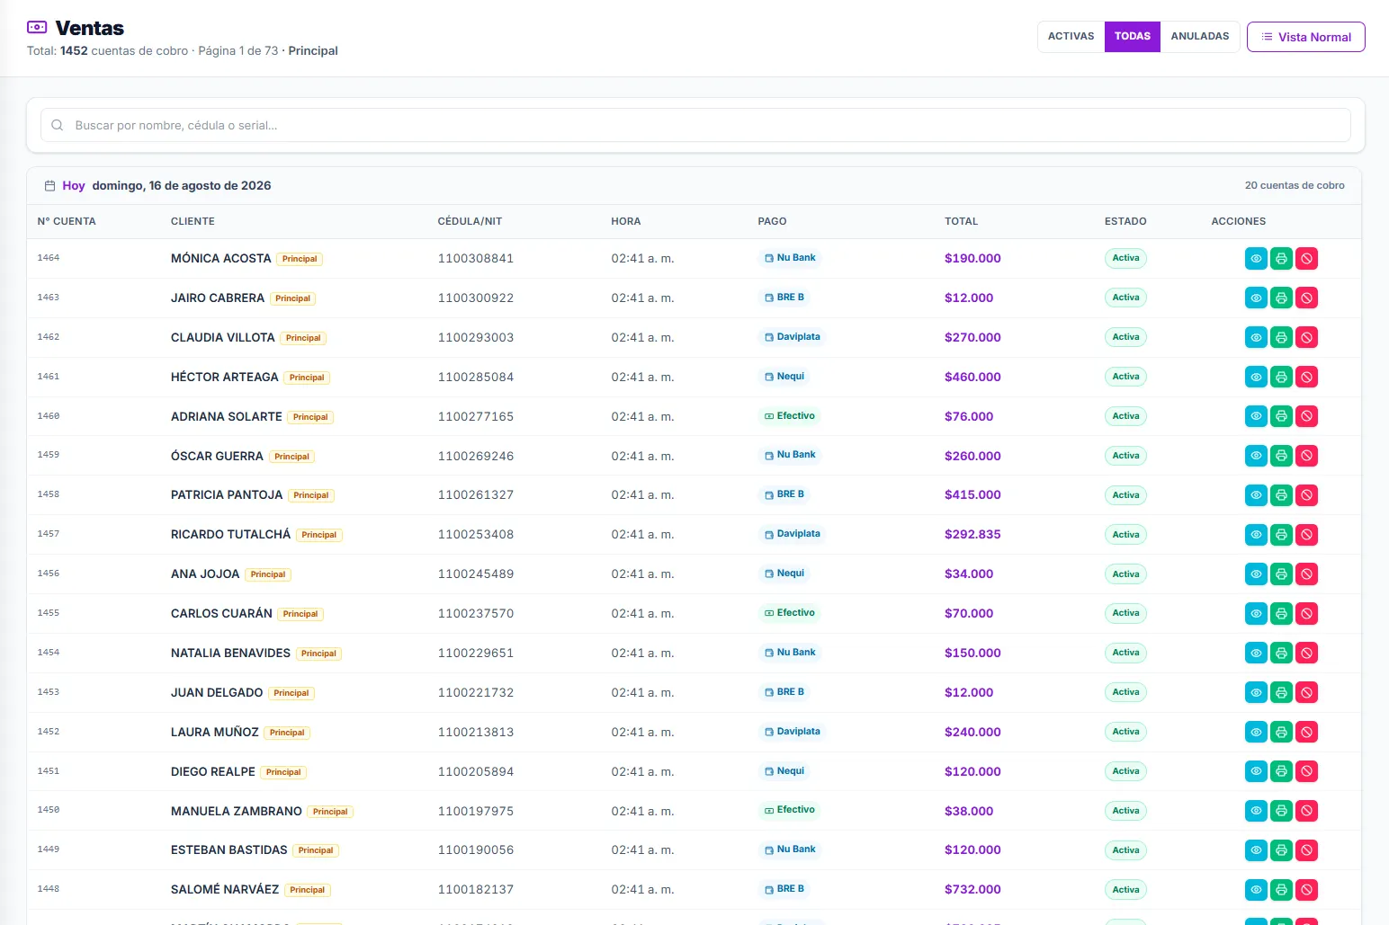
Task: Open the eye icon for Héctor Arteaga
Action: [x=1256, y=378]
